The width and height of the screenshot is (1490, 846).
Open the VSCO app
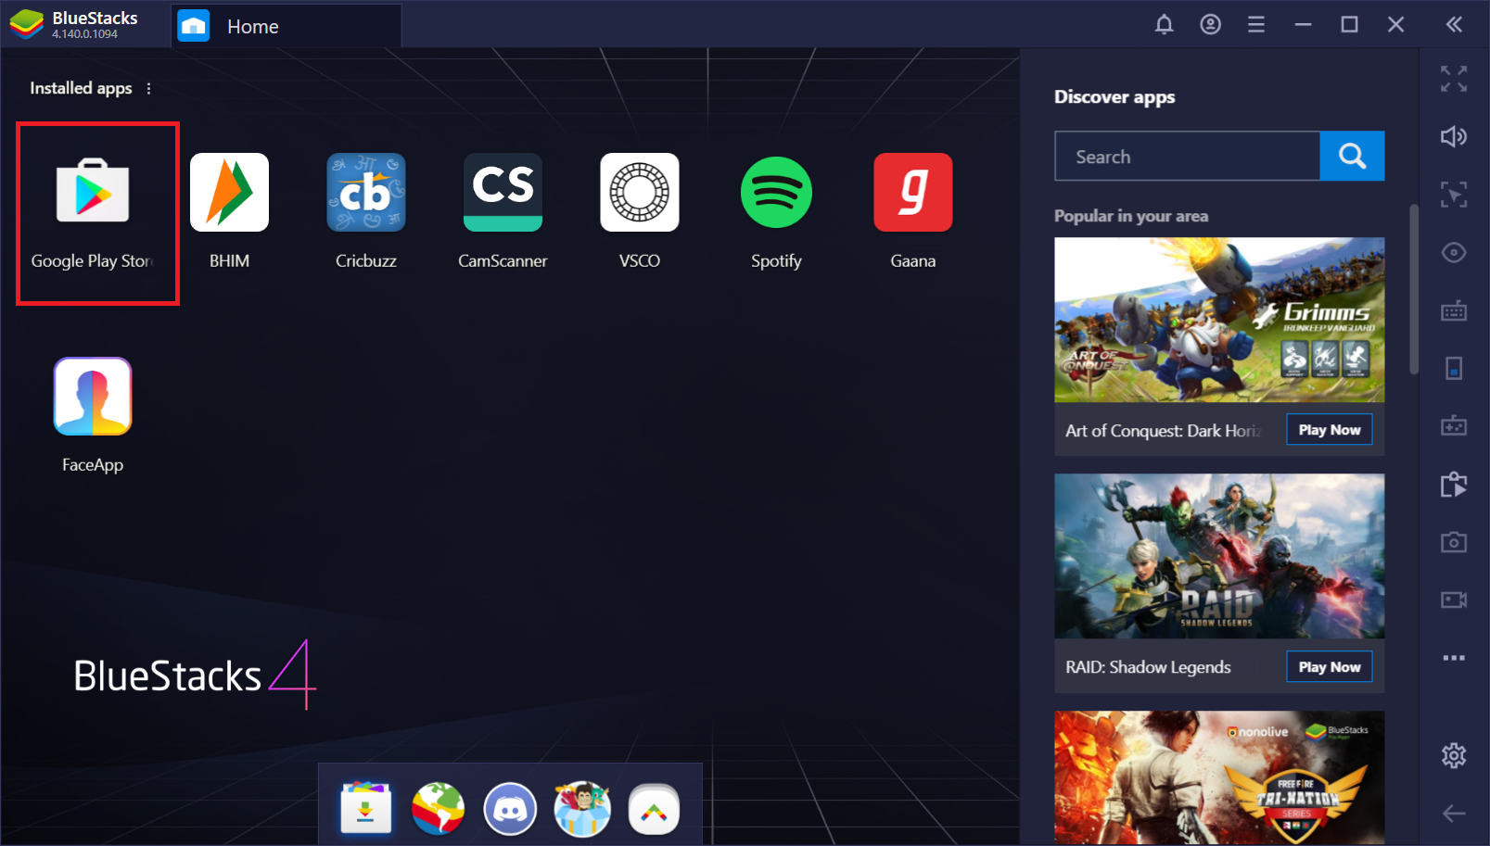click(x=640, y=192)
